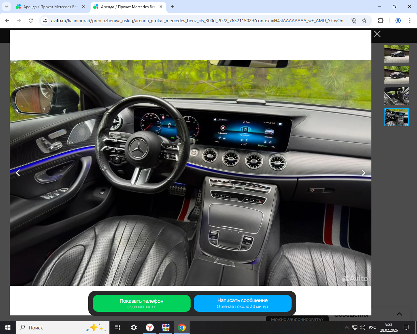Open Chrome's three-dot menu
Screen dimensions: 417x334
pyautogui.click(x=410, y=21)
